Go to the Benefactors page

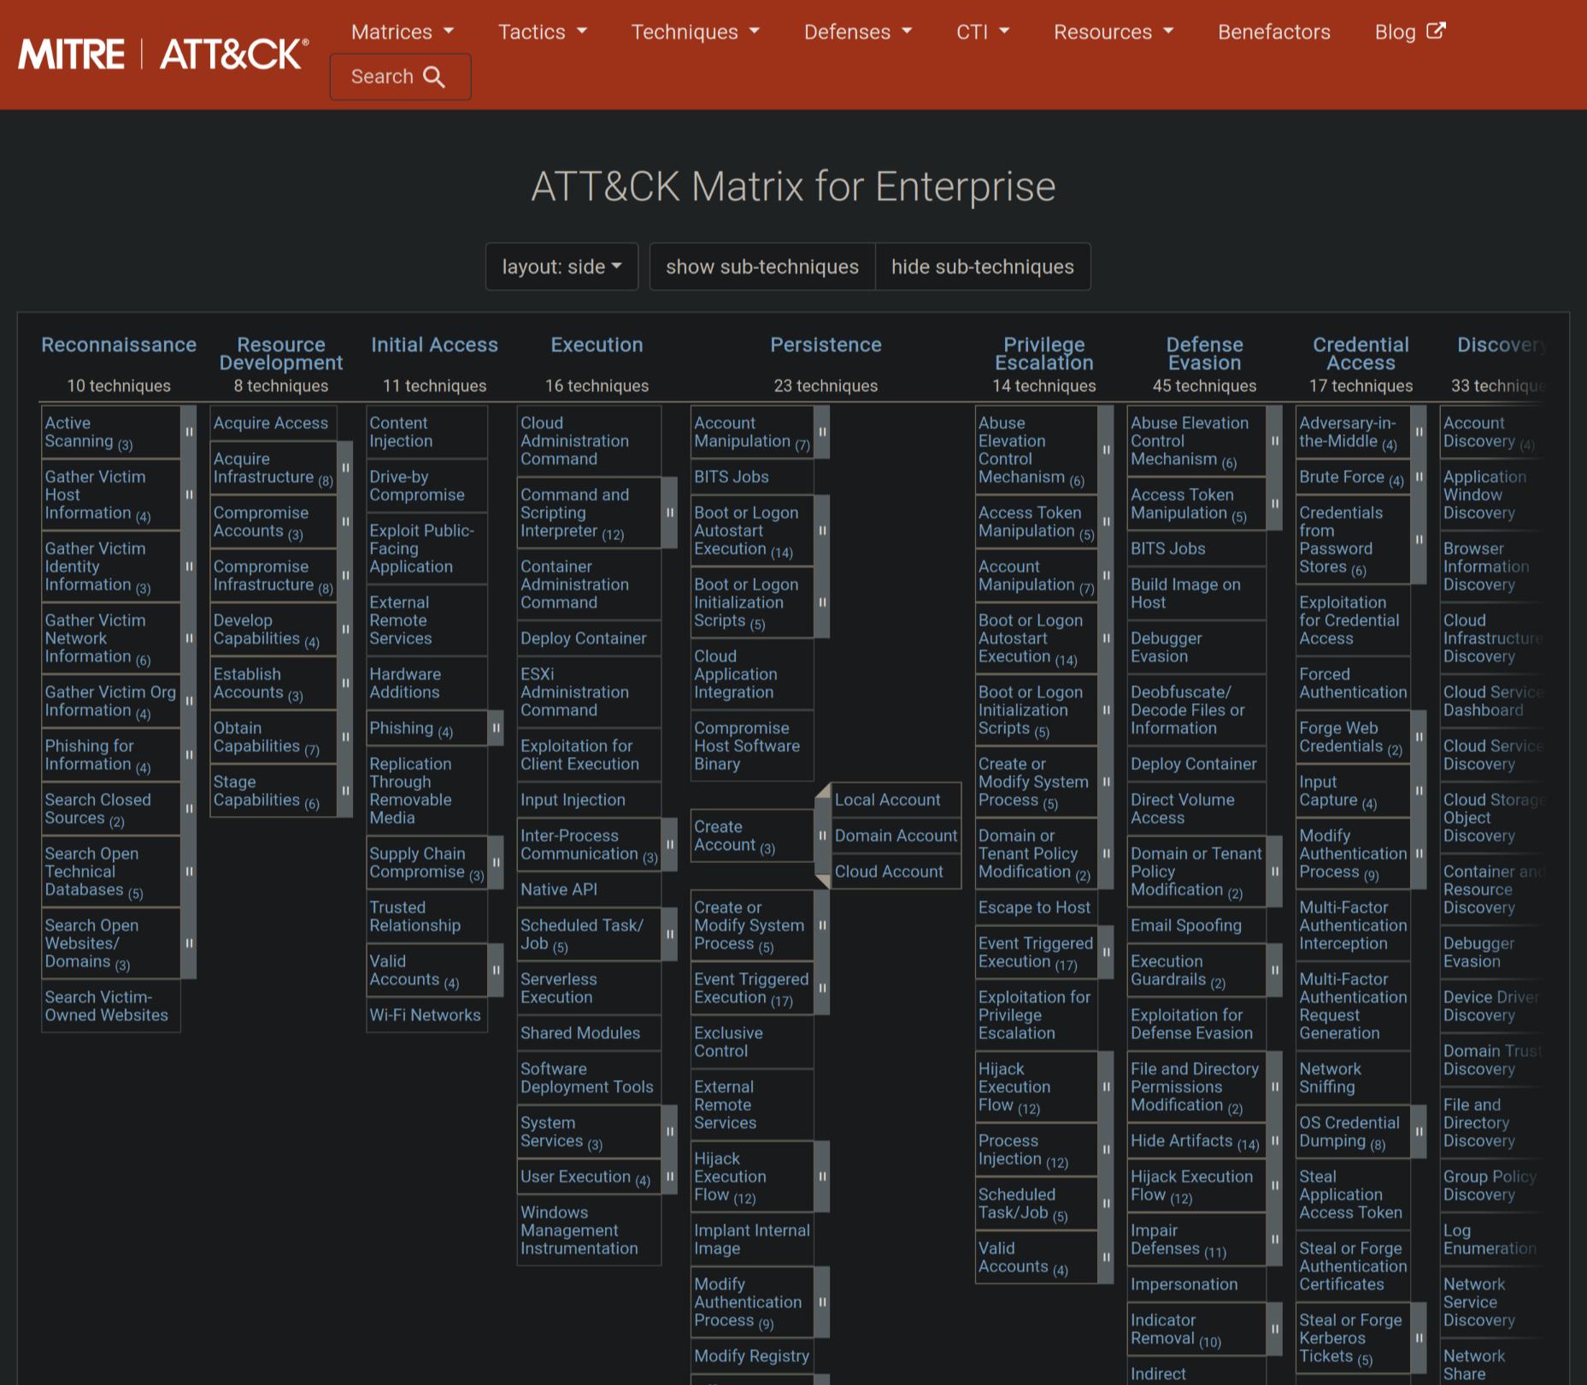[1274, 32]
